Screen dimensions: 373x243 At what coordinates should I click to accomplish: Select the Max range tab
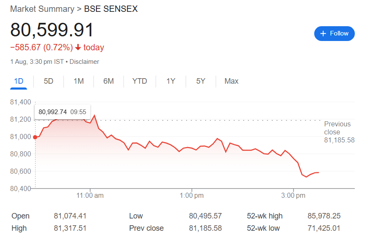click(x=231, y=81)
